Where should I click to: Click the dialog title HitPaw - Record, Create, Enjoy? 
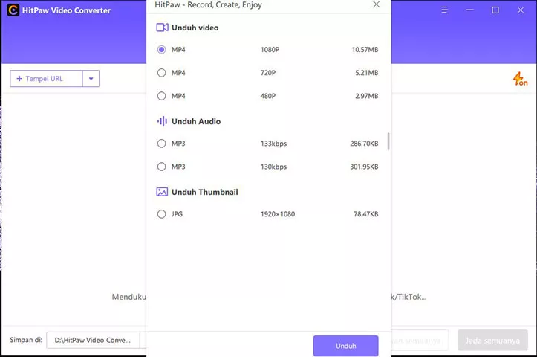208,4
